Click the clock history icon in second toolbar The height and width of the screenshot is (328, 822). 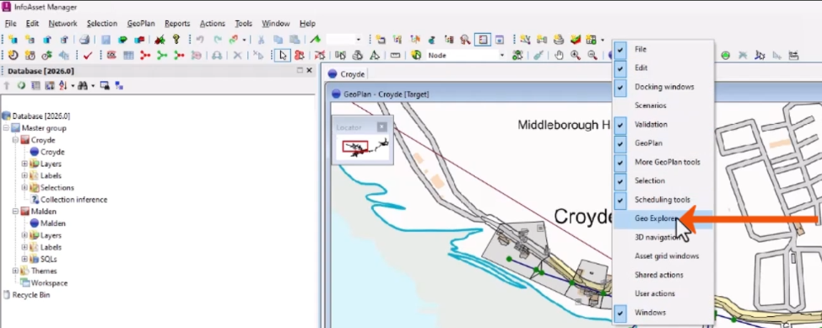pyautogui.click(x=14, y=55)
